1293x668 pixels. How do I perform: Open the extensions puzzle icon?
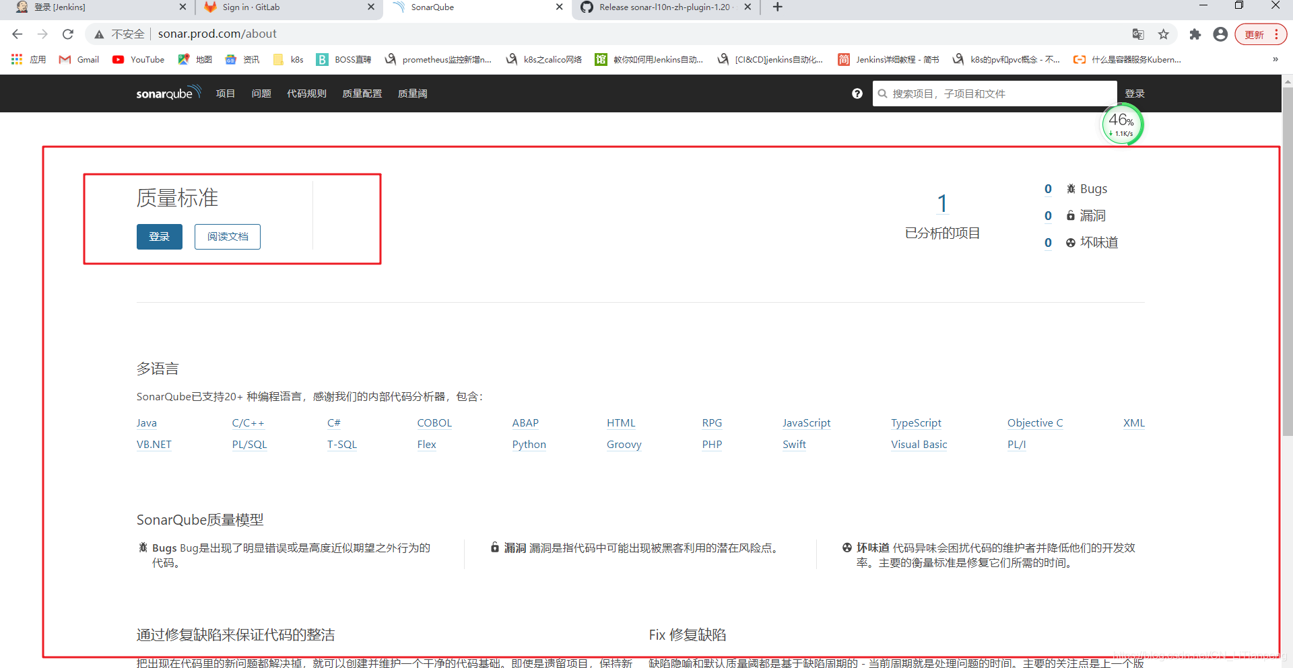(1195, 34)
